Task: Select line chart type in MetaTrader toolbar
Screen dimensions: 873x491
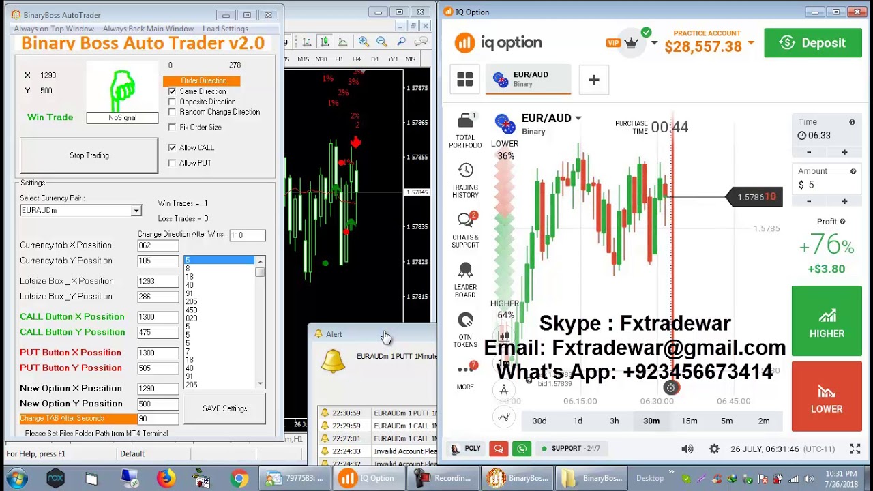Action: coord(342,42)
